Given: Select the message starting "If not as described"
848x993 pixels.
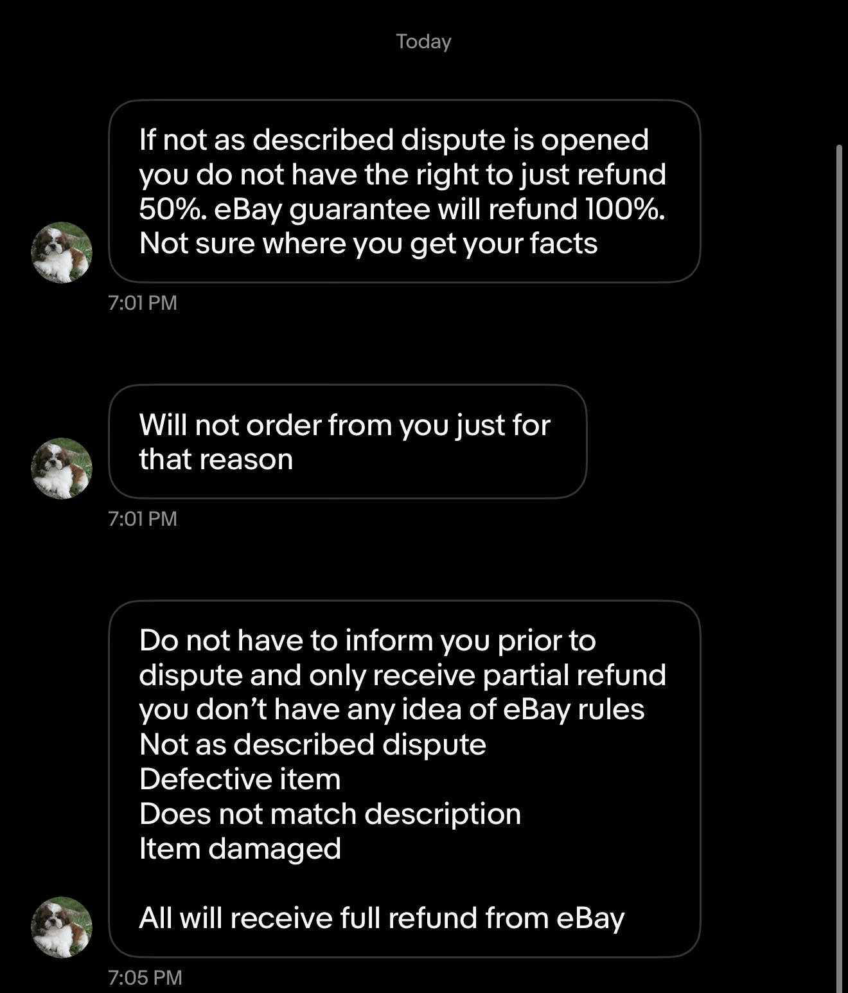Looking at the screenshot, I should (404, 191).
